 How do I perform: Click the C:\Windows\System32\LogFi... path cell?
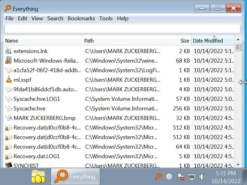pyautogui.click(x=123, y=70)
